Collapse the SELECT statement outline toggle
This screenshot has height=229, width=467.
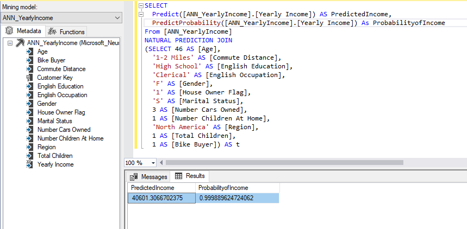coord(141,5)
